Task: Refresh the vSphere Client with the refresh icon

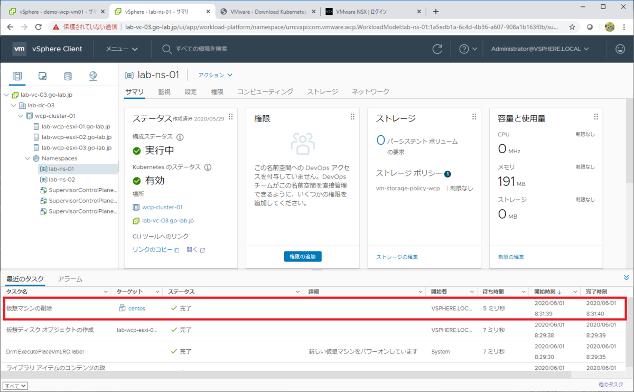Action: pos(437,49)
